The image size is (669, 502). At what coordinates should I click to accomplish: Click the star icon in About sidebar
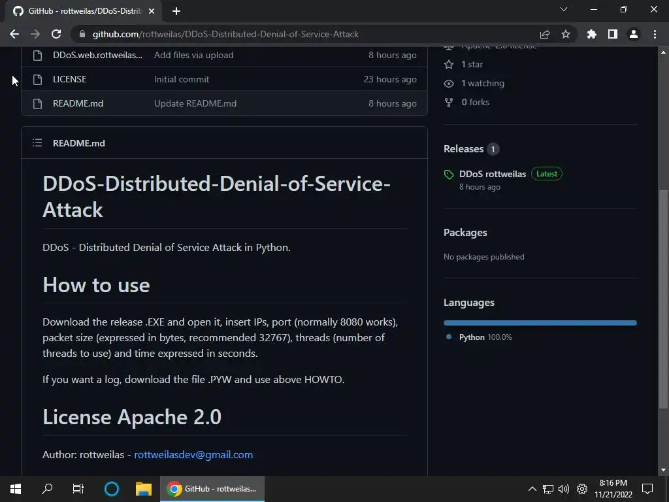pyautogui.click(x=448, y=65)
